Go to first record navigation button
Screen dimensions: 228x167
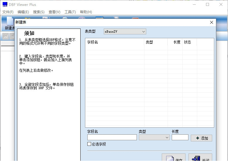(6, 36)
